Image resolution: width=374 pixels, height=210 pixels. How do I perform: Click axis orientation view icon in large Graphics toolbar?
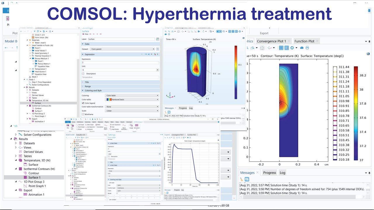pos(269,48)
